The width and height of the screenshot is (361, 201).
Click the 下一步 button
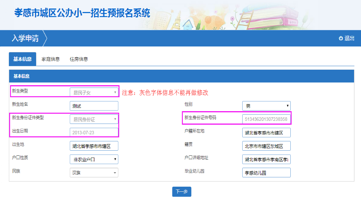182,192
